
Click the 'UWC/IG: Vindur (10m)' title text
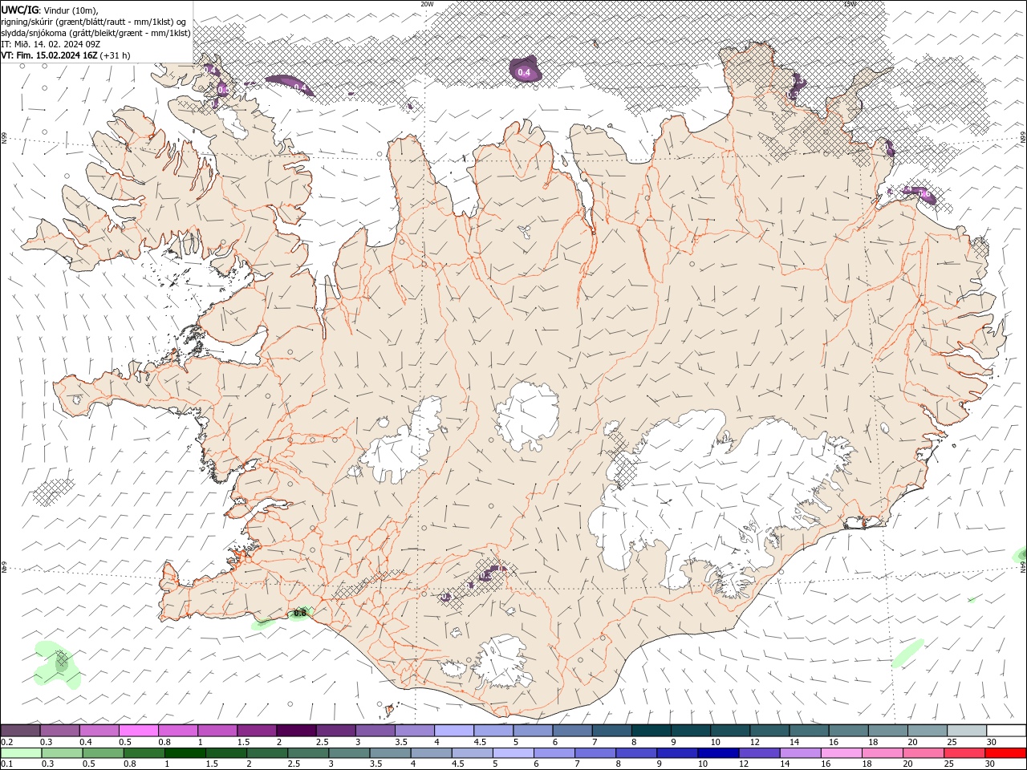(50, 10)
